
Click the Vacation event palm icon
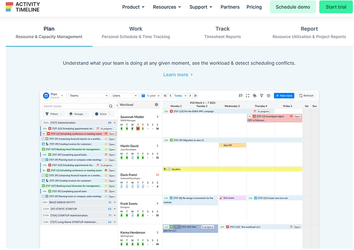pos(165,169)
